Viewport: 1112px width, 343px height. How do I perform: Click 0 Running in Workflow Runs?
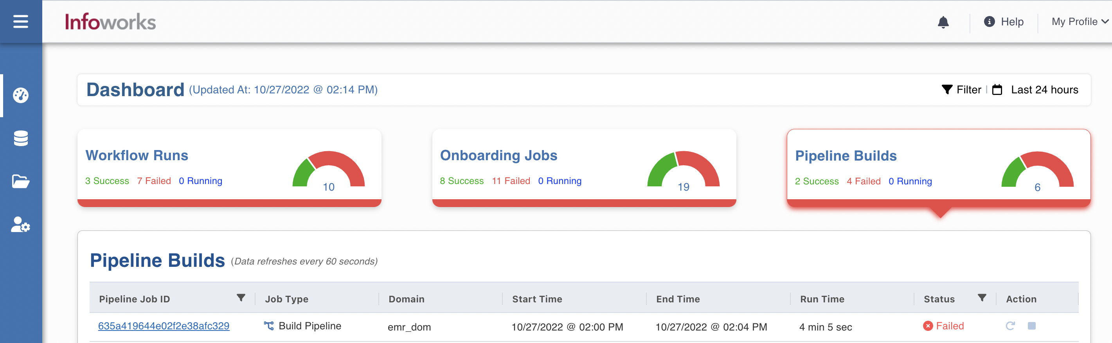[x=201, y=181]
